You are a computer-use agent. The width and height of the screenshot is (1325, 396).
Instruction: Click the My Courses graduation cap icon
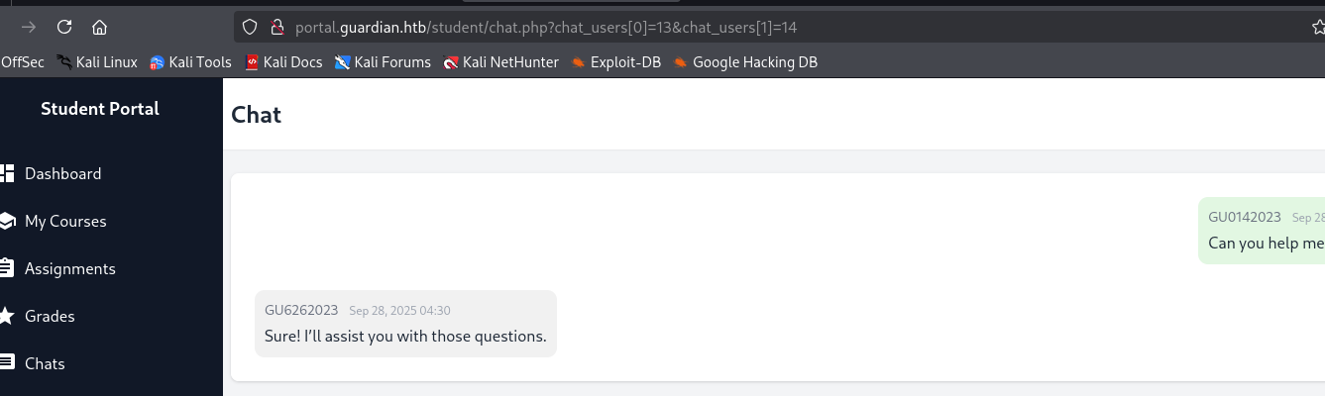point(6,221)
